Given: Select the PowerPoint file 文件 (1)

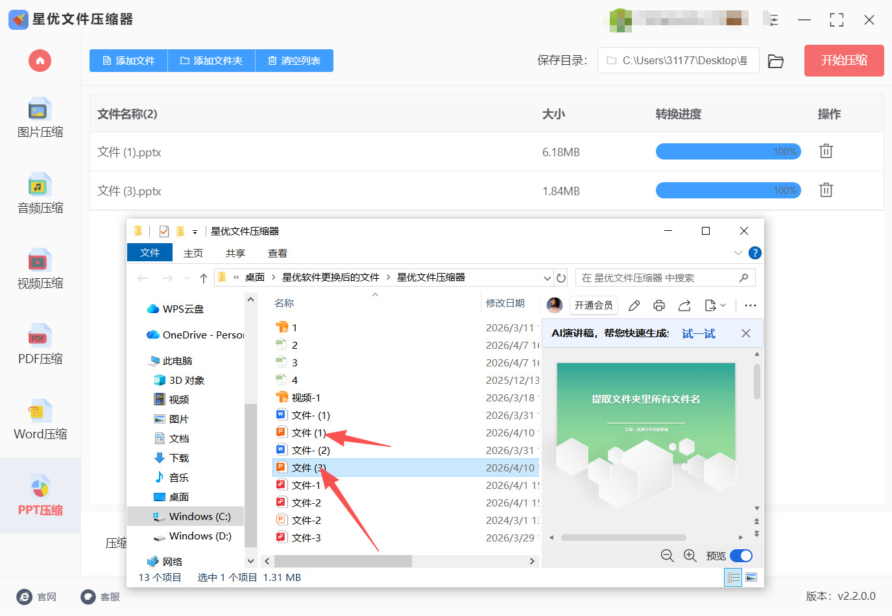Looking at the screenshot, I should coord(301,433).
